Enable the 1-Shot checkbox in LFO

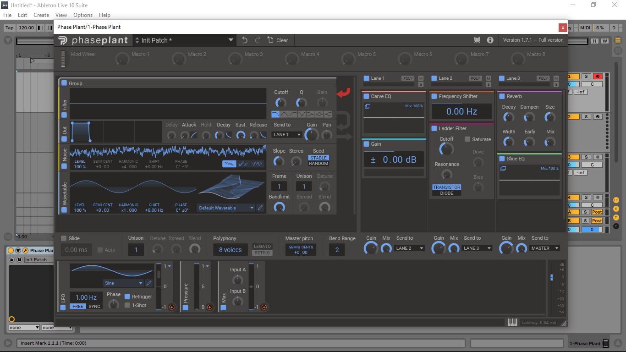tap(127, 305)
